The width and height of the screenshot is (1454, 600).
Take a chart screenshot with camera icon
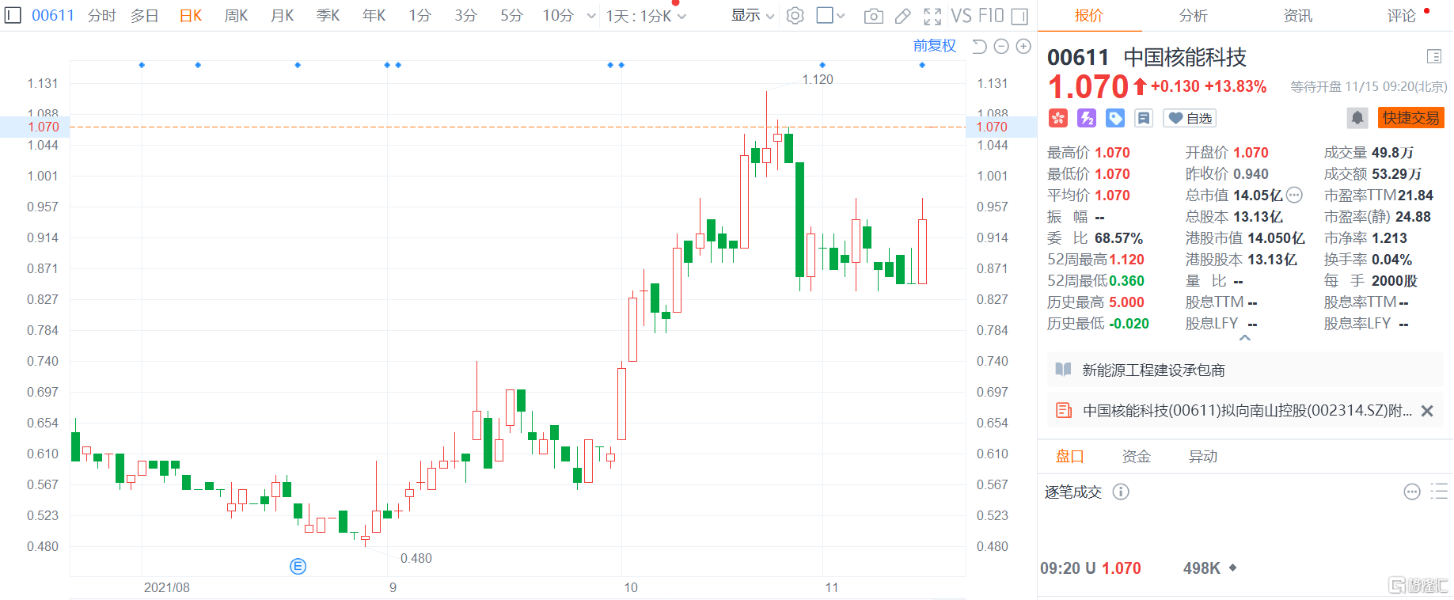(x=873, y=16)
